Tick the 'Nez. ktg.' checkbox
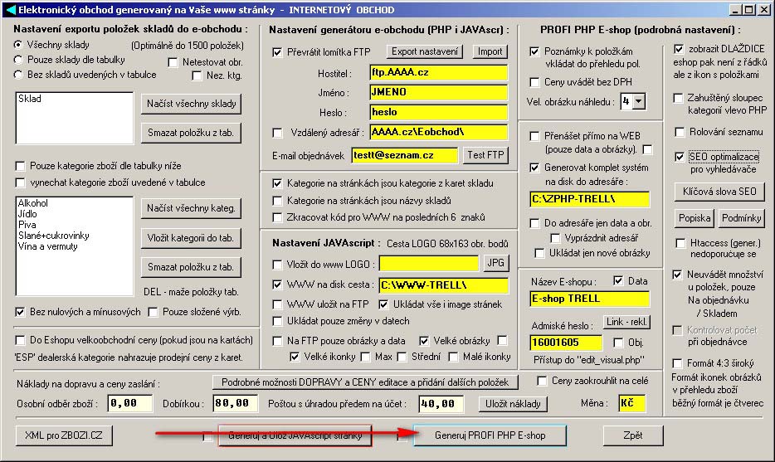The height and width of the screenshot is (462, 775). (197, 75)
